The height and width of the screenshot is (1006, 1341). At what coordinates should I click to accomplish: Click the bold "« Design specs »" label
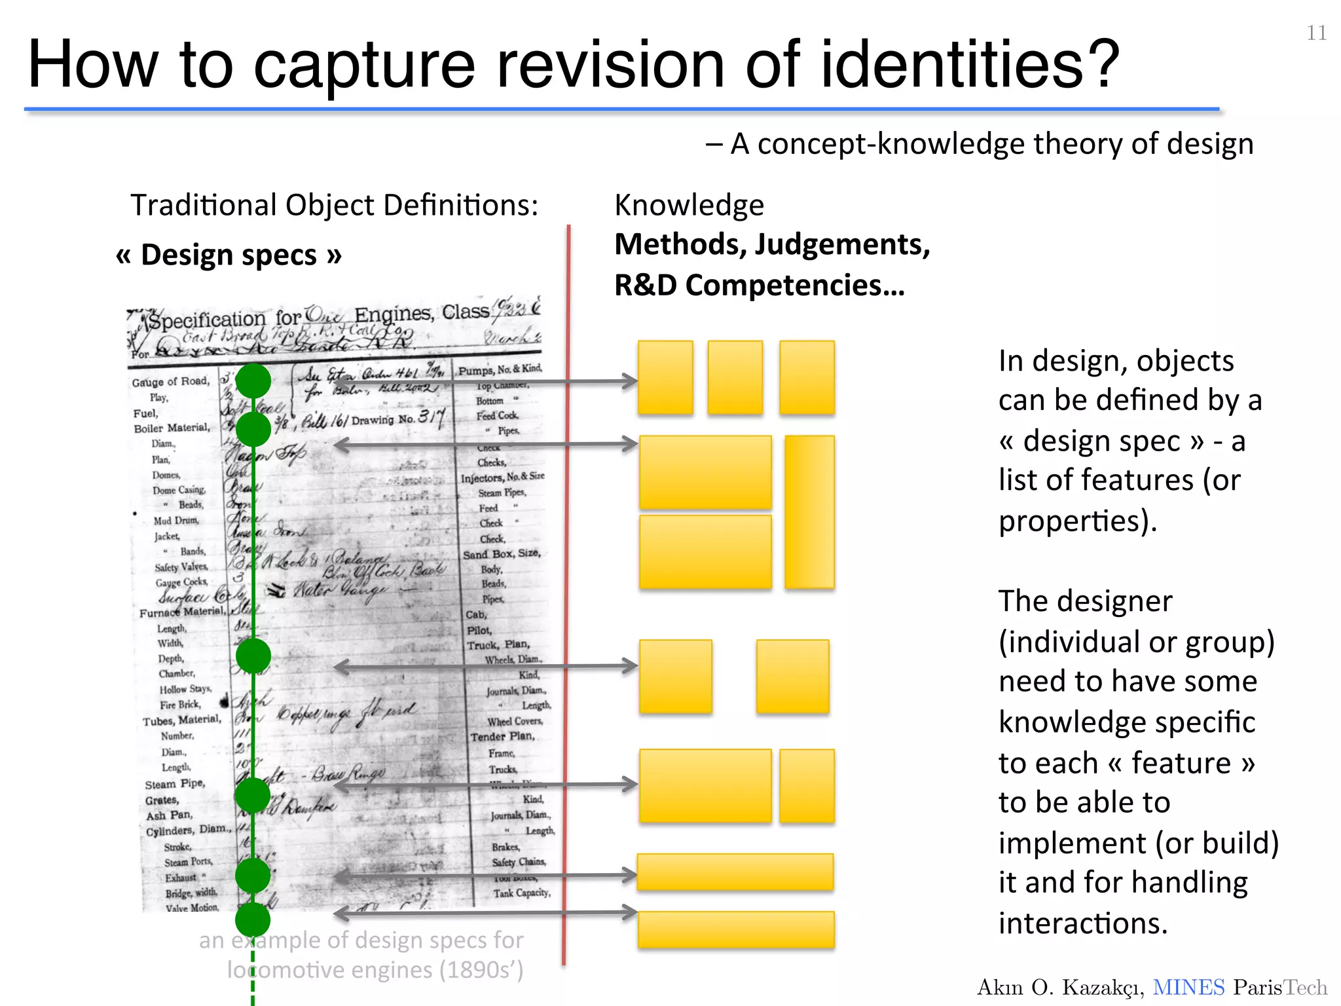[229, 255]
